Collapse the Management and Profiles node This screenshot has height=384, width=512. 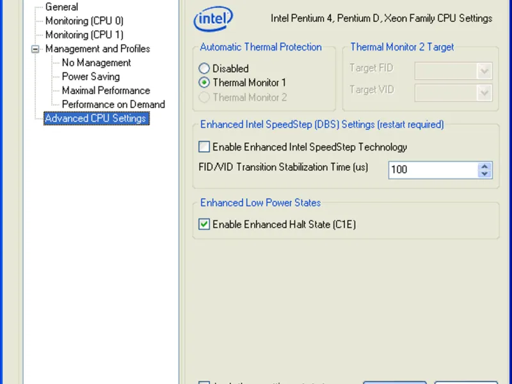[x=35, y=49]
